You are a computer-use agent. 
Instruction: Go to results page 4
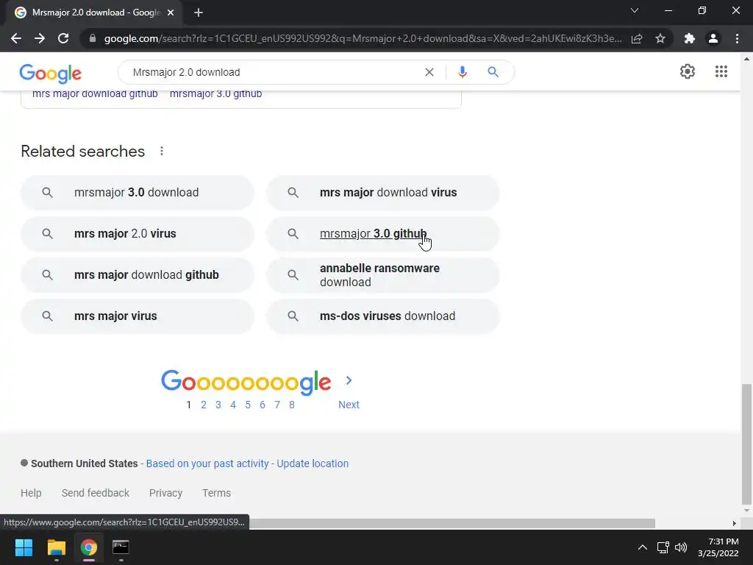click(x=233, y=405)
